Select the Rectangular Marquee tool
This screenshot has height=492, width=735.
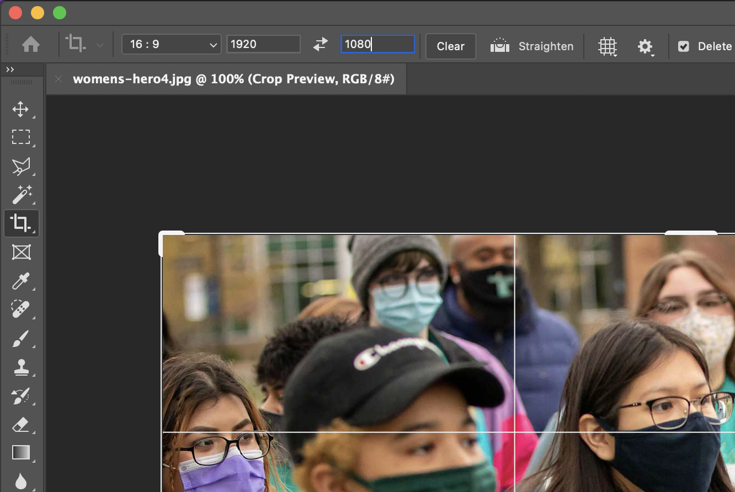22,137
